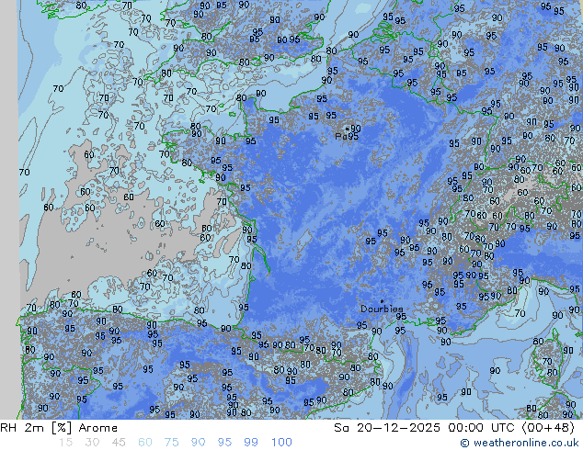583x450 pixels.
Task: Click the legend value 100
Action: tap(281, 443)
